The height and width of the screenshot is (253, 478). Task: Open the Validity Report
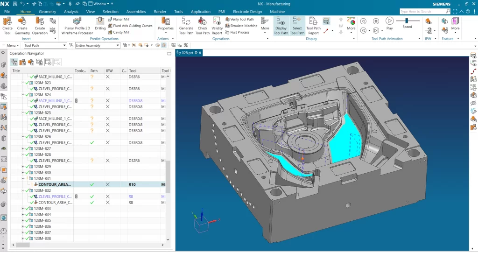coord(217,26)
